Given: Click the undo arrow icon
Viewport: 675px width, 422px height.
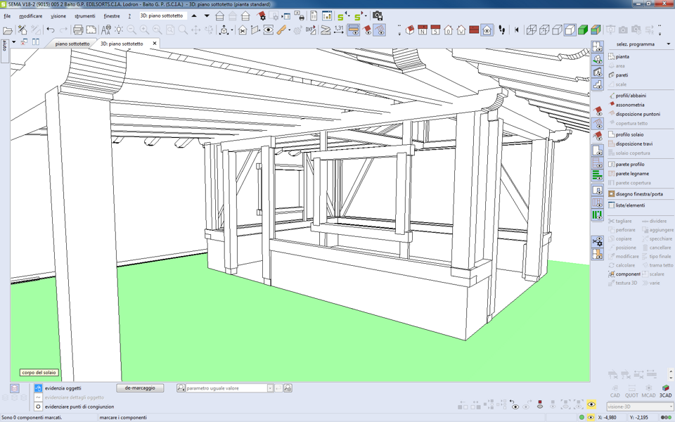Looking at the screenshot, I should coord(51,30).
